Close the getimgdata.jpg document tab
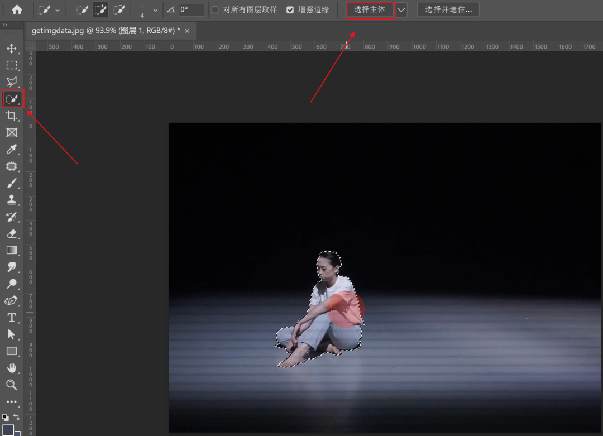This screenshot has height=436, width=603. coord(187,31)
